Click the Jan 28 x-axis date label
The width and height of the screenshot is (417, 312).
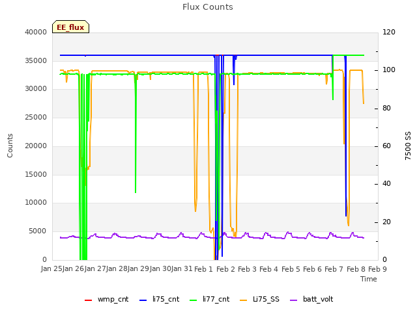(117, 268)
